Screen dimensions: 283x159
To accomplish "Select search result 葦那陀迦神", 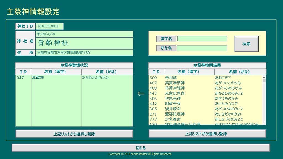I will (x=175, y=114).
